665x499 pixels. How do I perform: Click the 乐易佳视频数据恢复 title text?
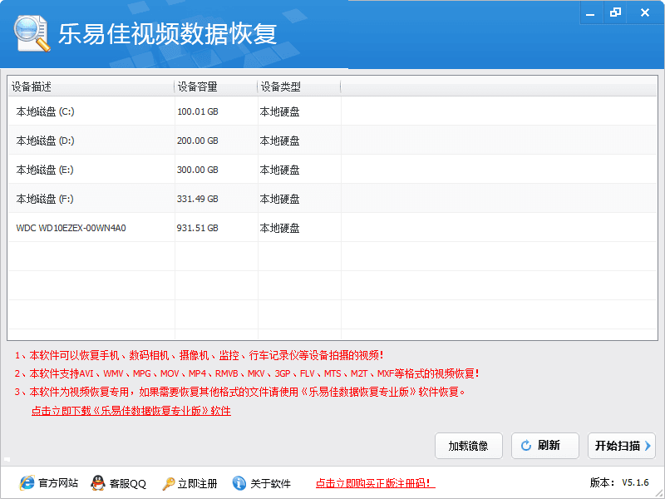[x=167, y=34]
